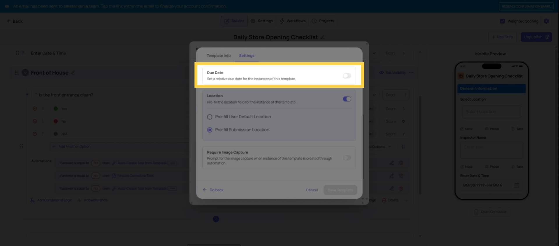Click the Set Visibility eye control
The height and width of the screenshot is (246, 559).
pos(392,73)
